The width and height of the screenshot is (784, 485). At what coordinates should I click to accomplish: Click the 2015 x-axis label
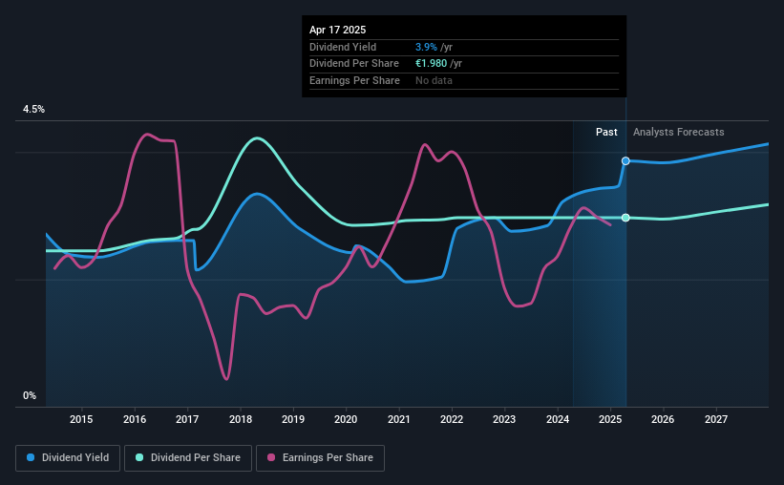[x=81, y=419]
